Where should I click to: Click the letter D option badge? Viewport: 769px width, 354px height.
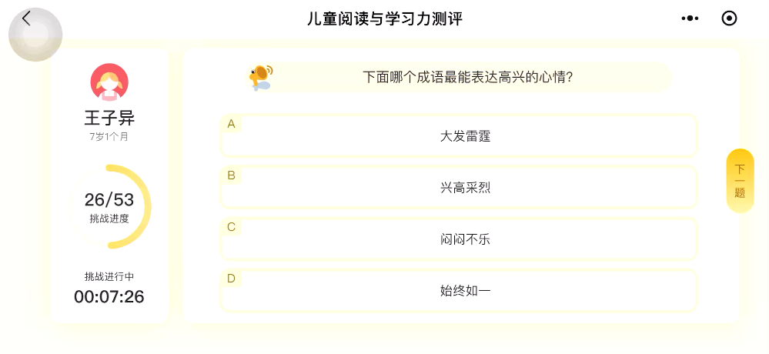tap(231, 279)
